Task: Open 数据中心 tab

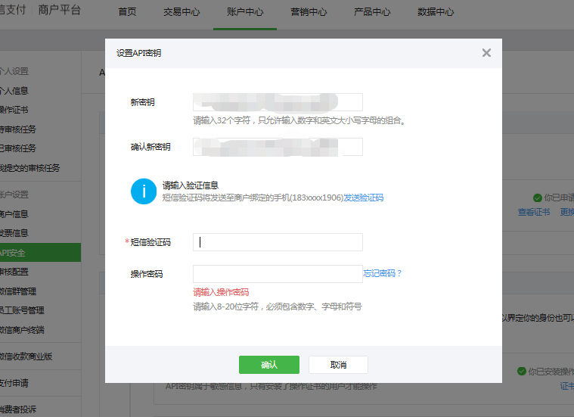Action: coord(436,11)
